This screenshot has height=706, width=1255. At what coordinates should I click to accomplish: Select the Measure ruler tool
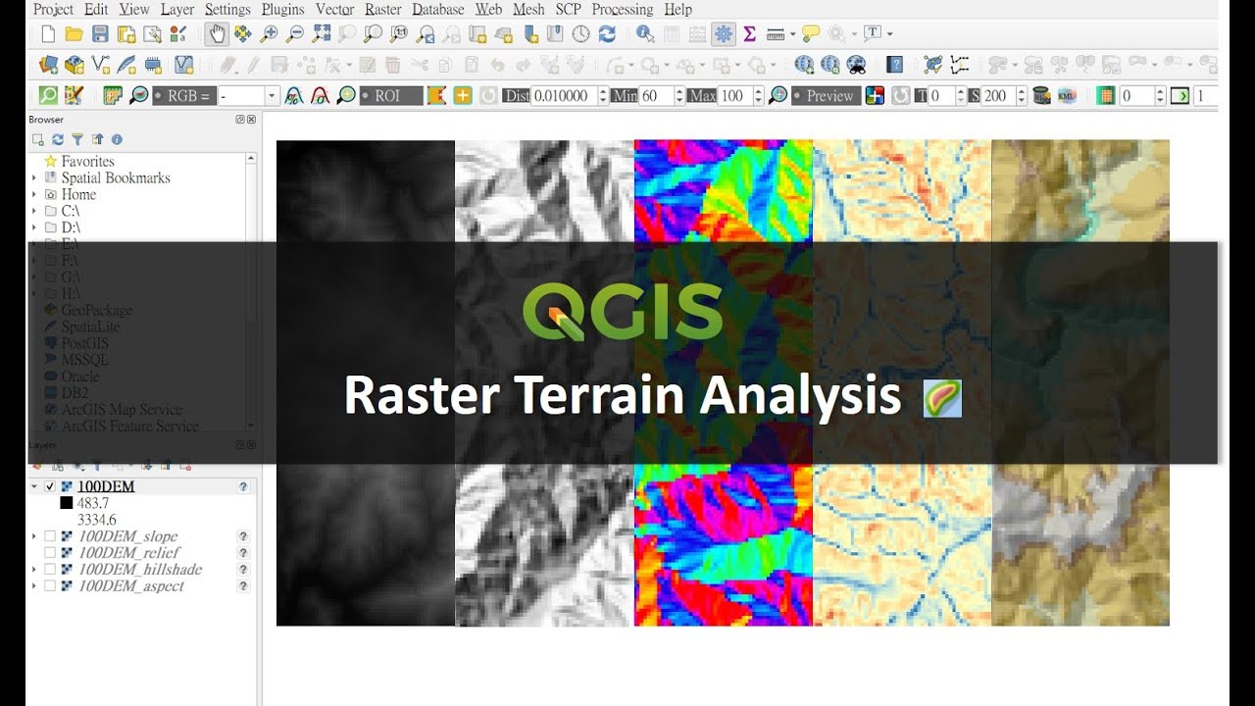point(775,34)
